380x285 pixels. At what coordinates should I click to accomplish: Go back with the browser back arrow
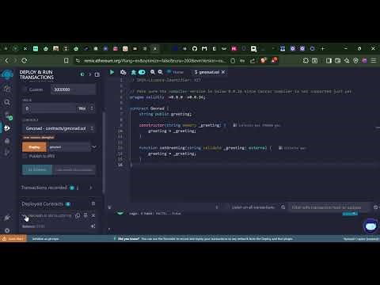click(x=7, y=61)
